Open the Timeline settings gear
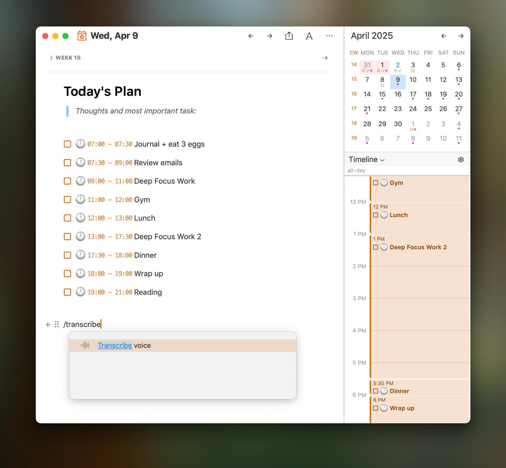 460,159
